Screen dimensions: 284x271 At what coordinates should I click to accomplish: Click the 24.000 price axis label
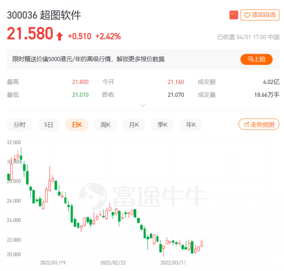14,220
